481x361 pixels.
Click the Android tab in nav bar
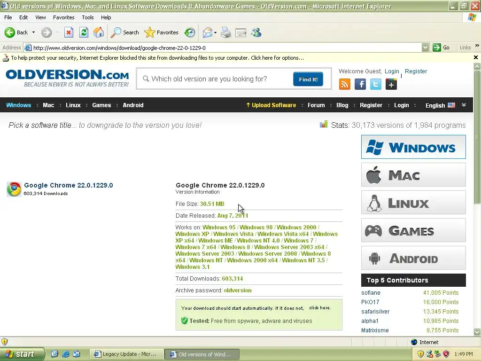tap(133, 105)
